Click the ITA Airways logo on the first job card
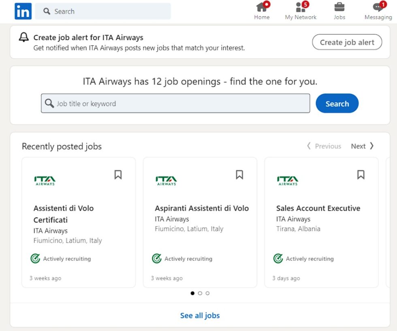This screenshot has height=331, width=397. (45, 180)
